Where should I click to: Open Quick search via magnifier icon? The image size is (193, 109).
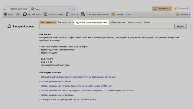[x=25, y=14]
